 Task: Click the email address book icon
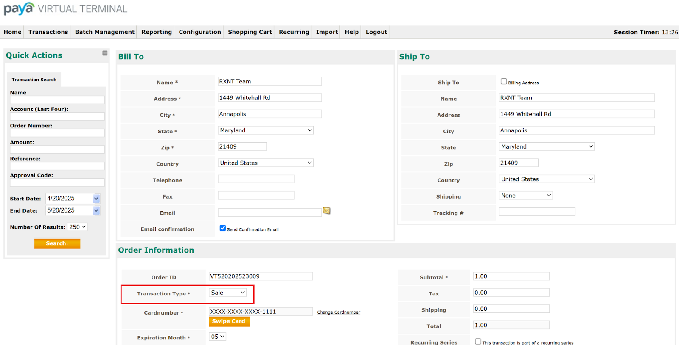tap(327, 211)
